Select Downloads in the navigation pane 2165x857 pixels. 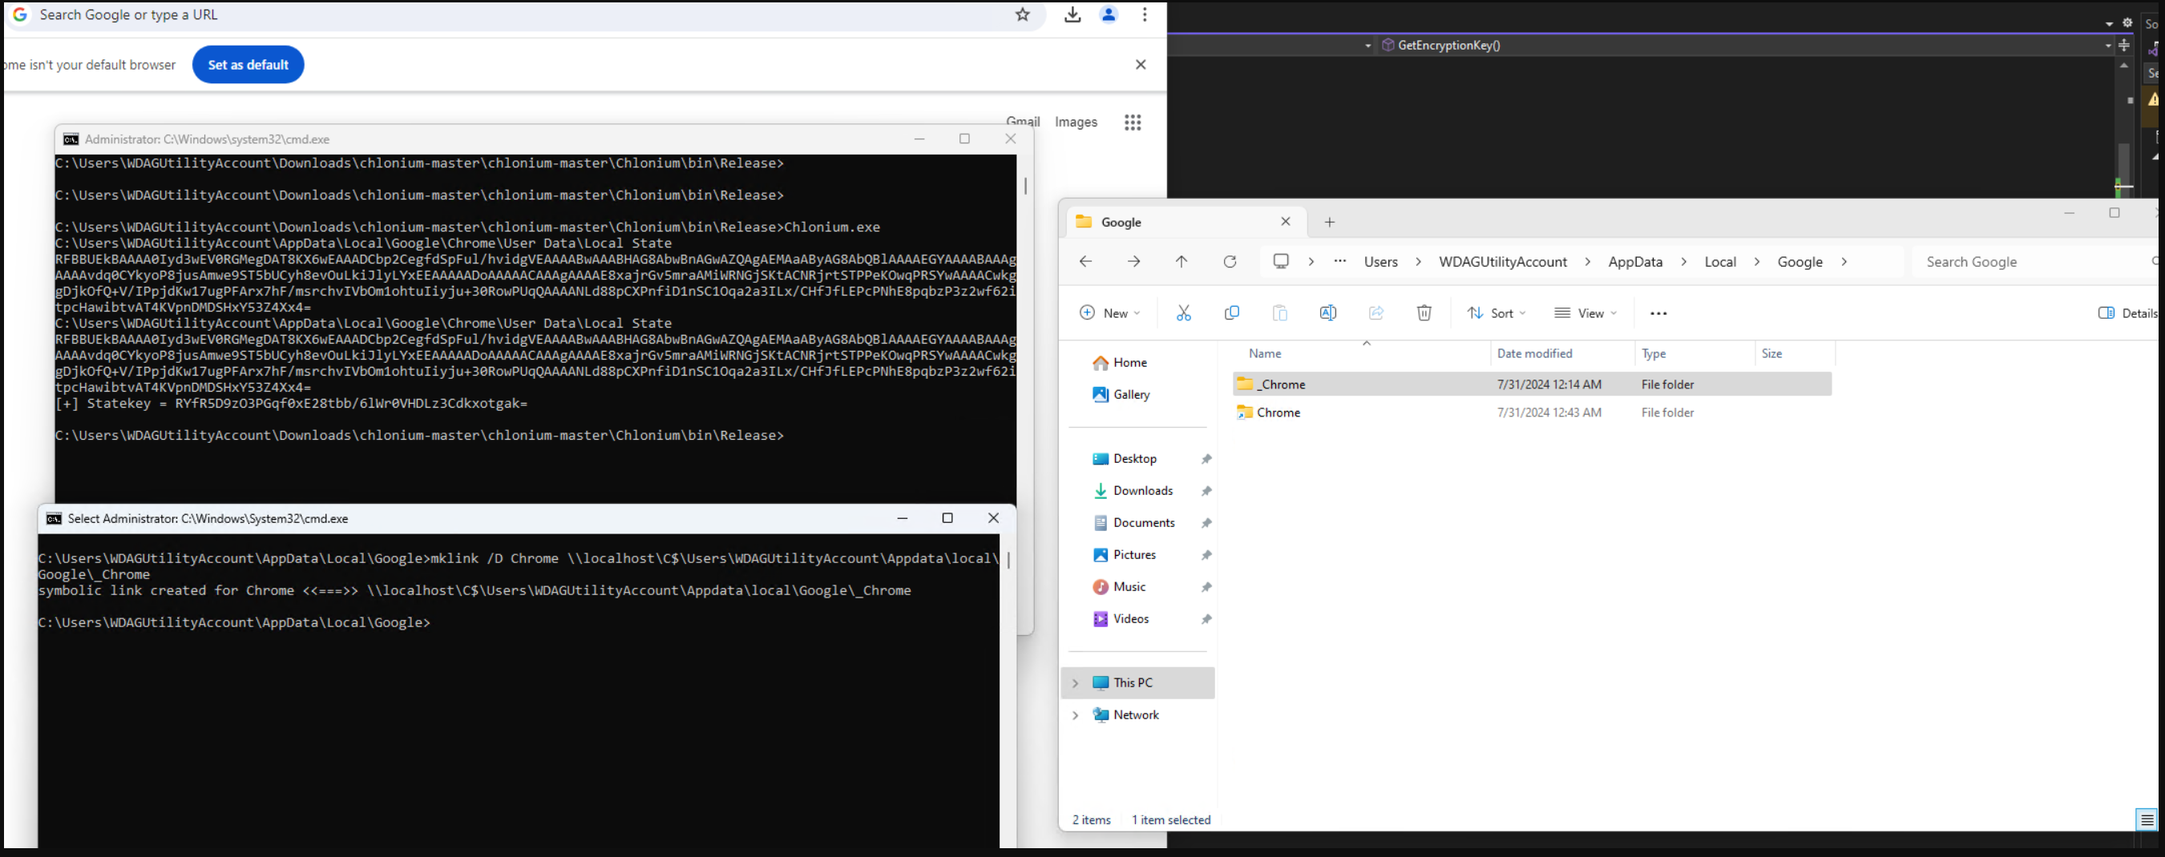pyautogui.click(x=1142, y=491)
